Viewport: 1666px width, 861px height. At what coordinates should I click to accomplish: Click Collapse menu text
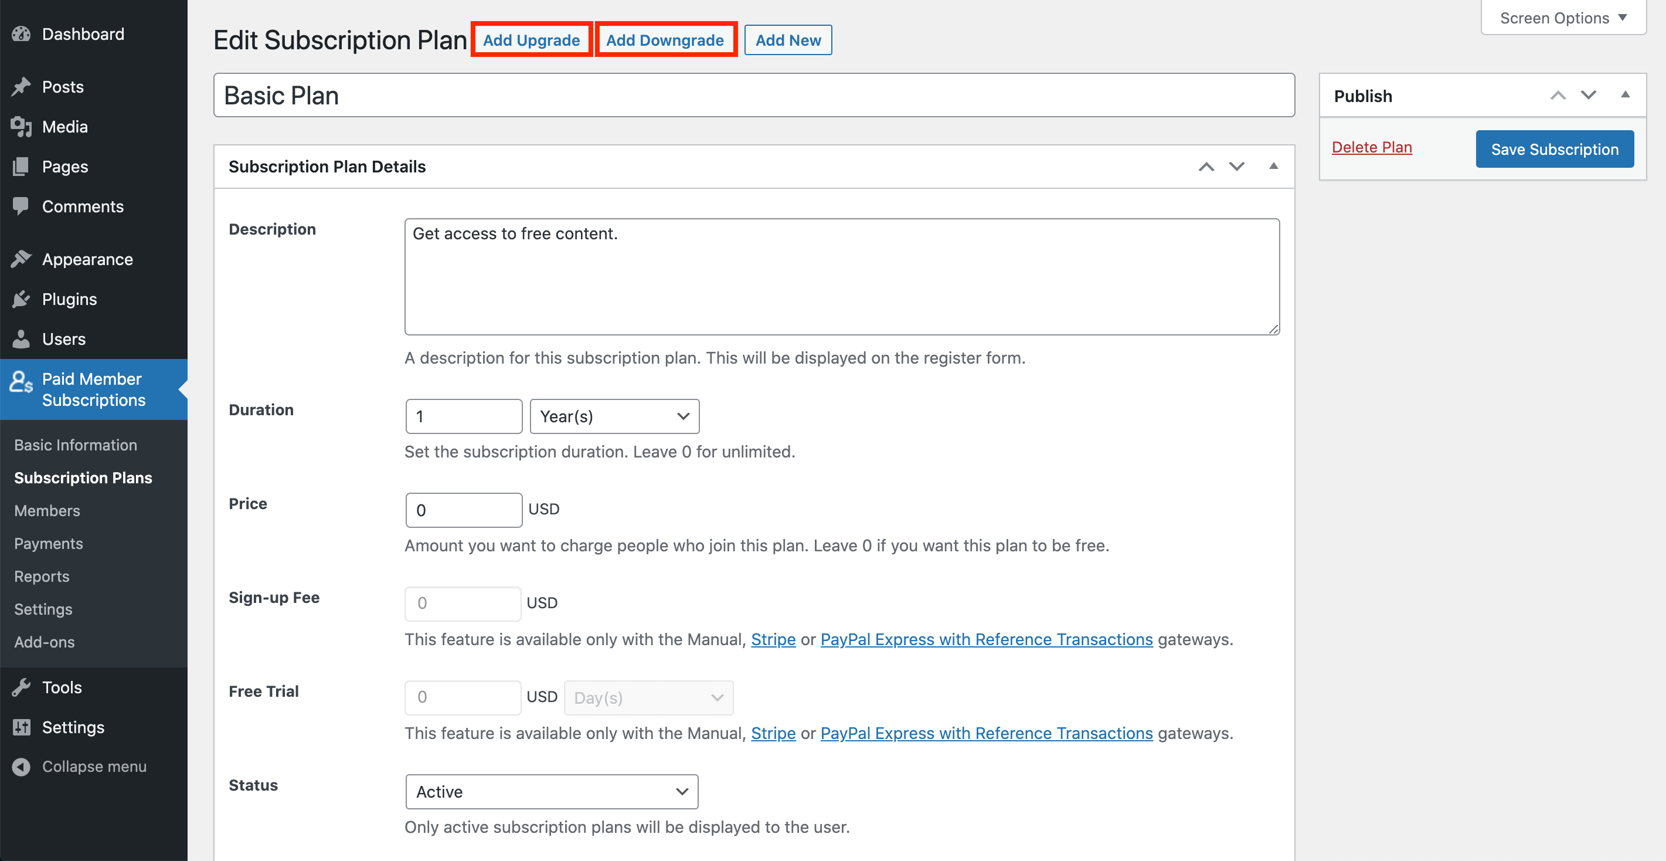[x=94, y=767]
